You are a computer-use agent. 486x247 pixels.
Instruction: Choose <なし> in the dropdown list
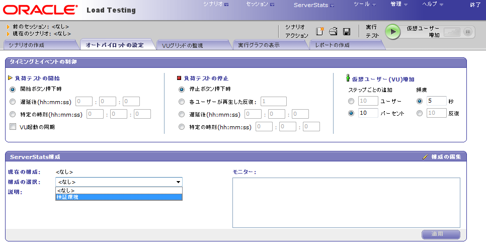[119, 190]
